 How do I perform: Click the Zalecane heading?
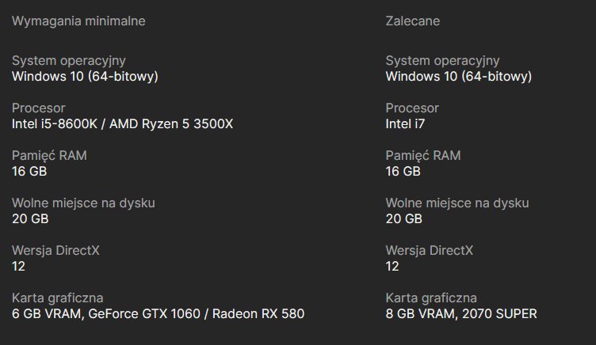[413, 21]
